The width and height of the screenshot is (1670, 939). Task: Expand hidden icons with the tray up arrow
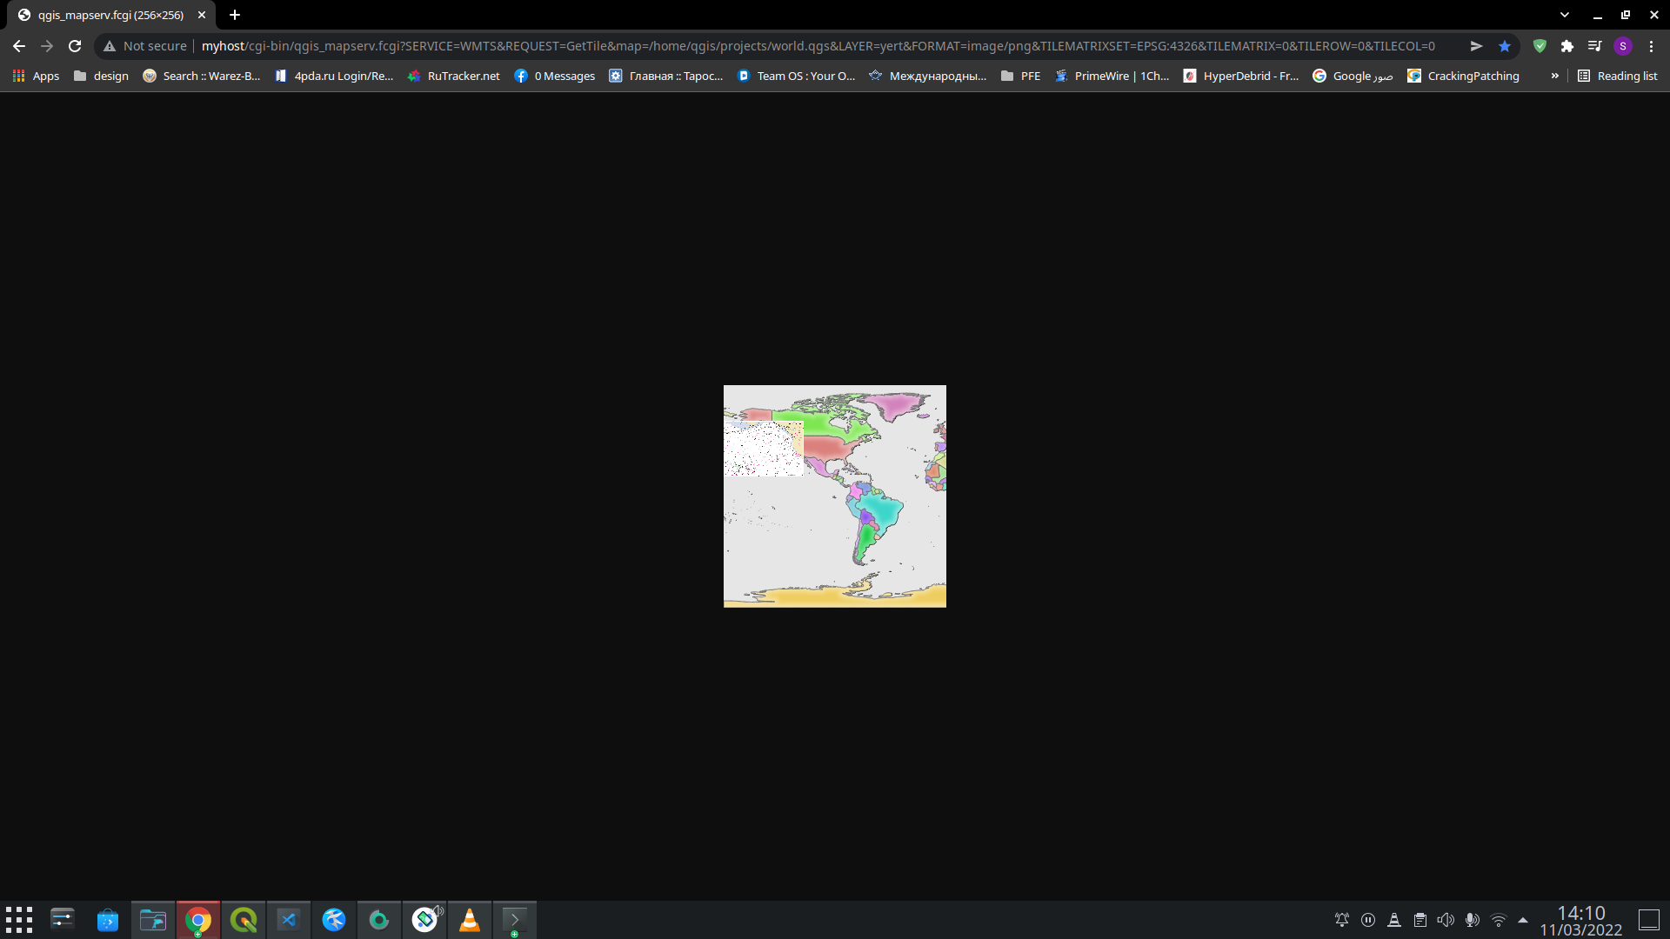click(x=1523, y=920)
